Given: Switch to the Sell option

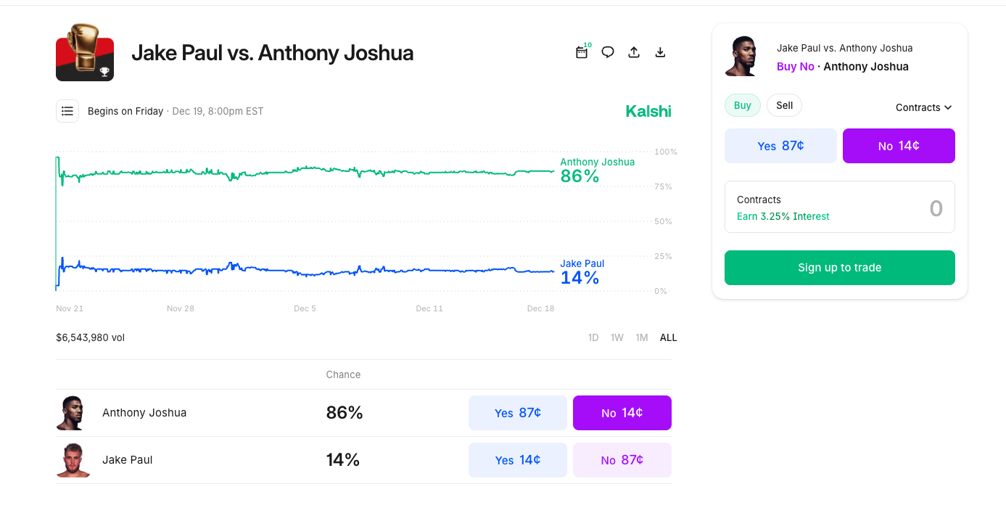Looking at the screenshot, I should 784,105.
